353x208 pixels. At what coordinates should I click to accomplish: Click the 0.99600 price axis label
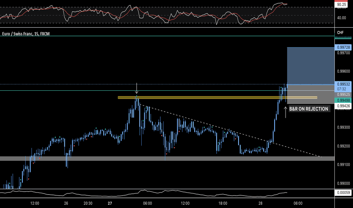(x=344, y=71)
